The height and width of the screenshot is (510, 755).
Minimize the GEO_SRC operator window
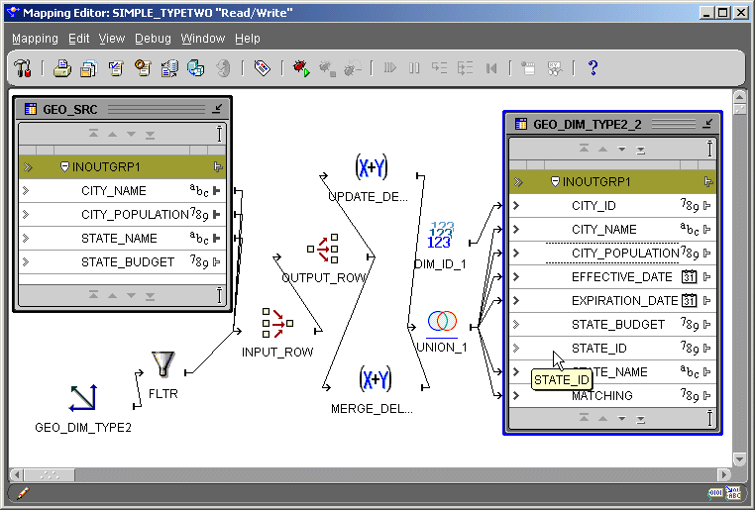tap(218, 109)
